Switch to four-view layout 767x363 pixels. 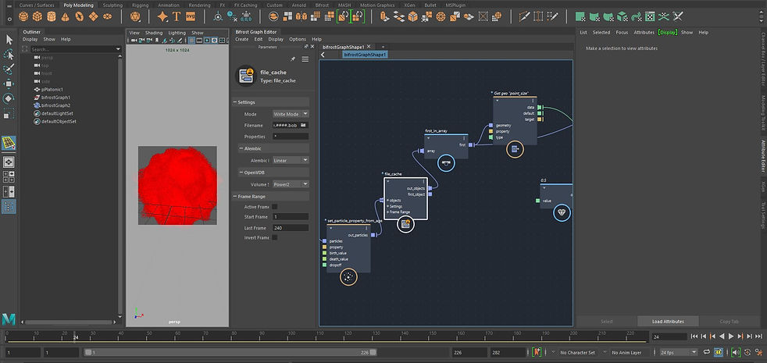pyautogui.click(x=9, y=176)
